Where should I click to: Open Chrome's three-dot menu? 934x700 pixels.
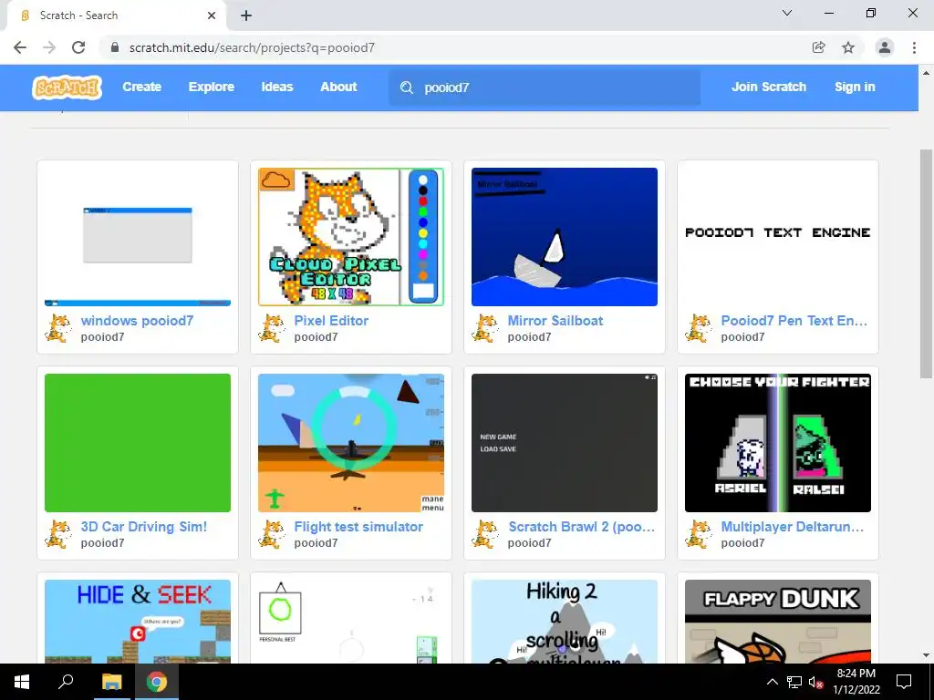[914, 47]
